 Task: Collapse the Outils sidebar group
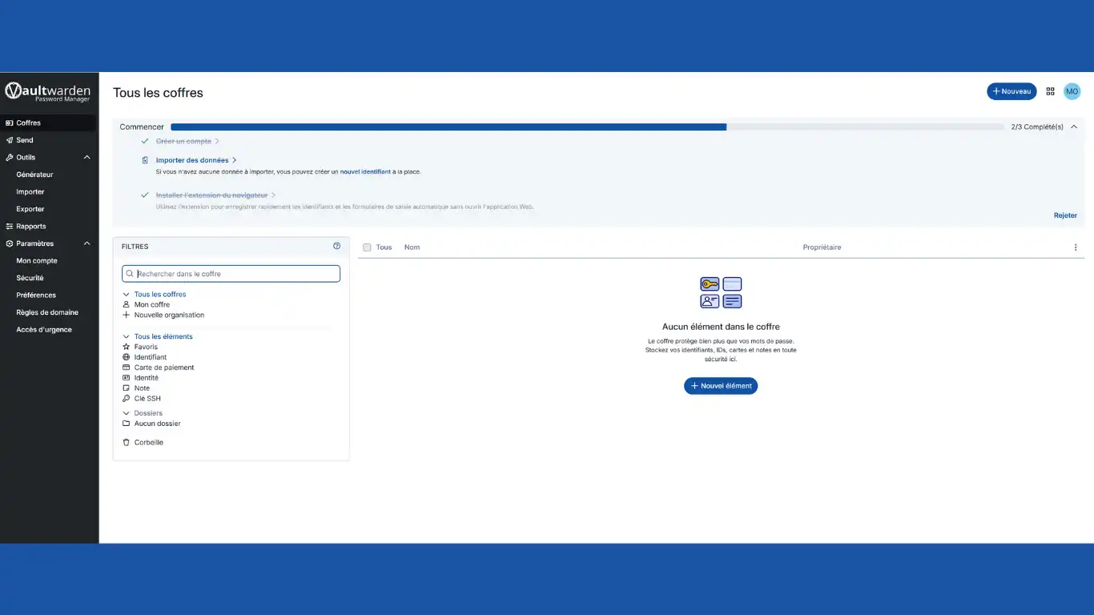(87, 157)
